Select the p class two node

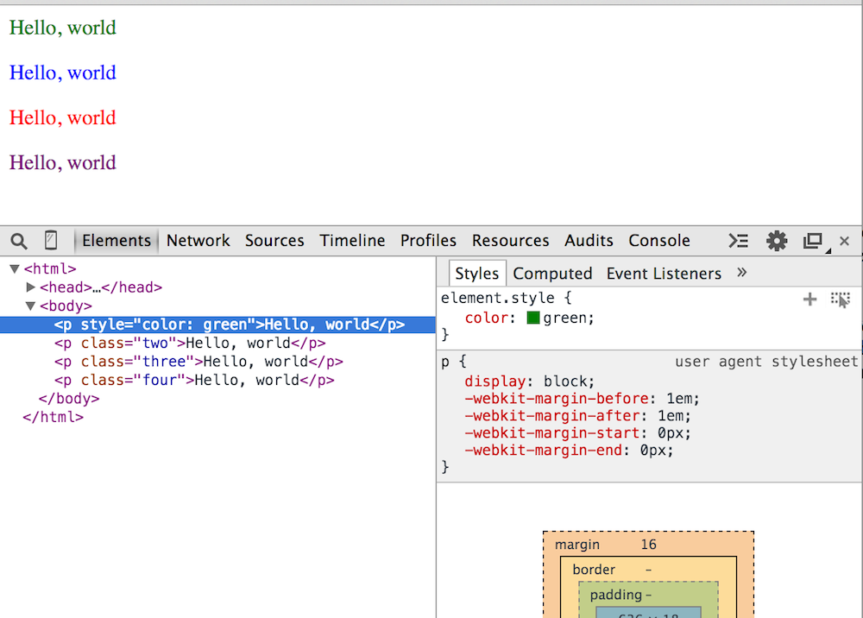click(190, 343)
